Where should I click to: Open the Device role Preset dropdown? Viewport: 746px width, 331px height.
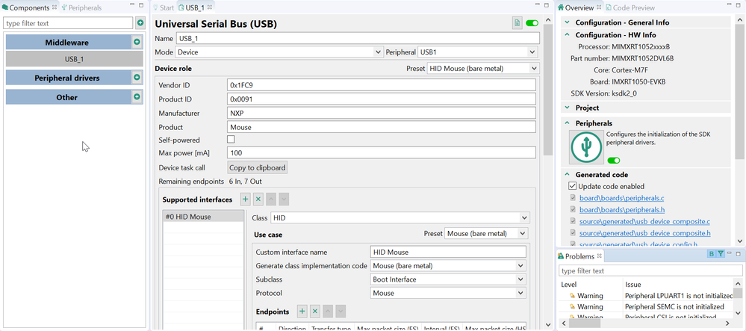click(x=483, y=69)
